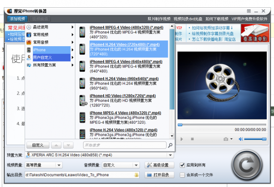Expand the User Defined submenu arrow
Image resolution: width=274 pixels, height=187 pixels.
tap(72, 57)
